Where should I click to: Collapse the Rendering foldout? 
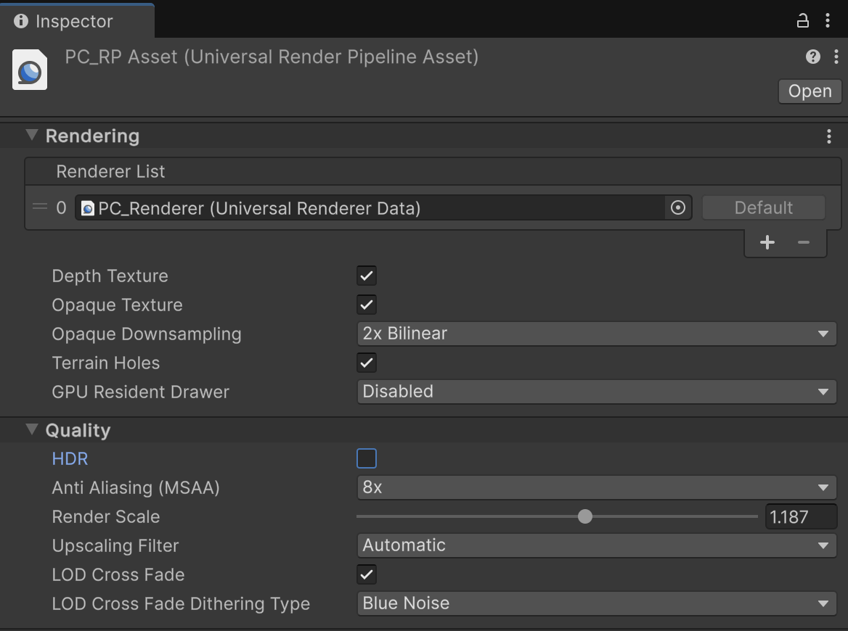click(x=31, y=136)
